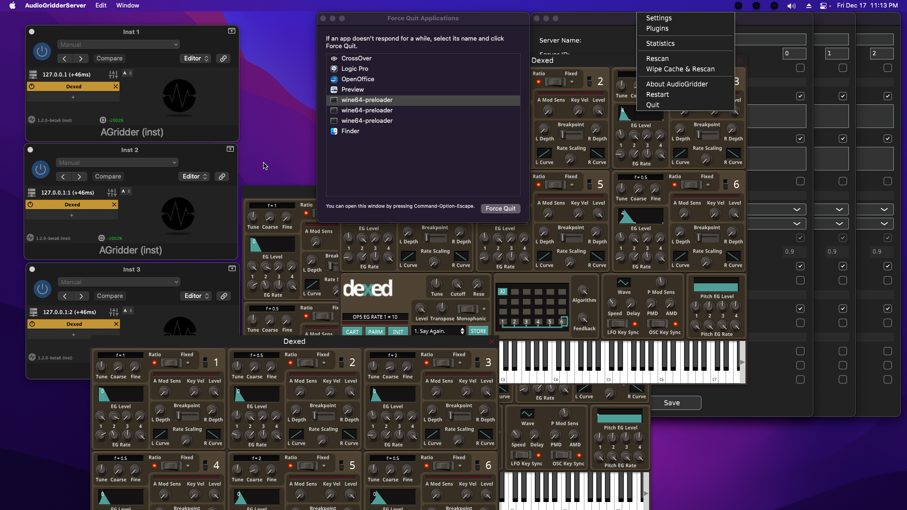The image size is (907, 510).
Task: Open the Edit menu
Action: [101, 6]
